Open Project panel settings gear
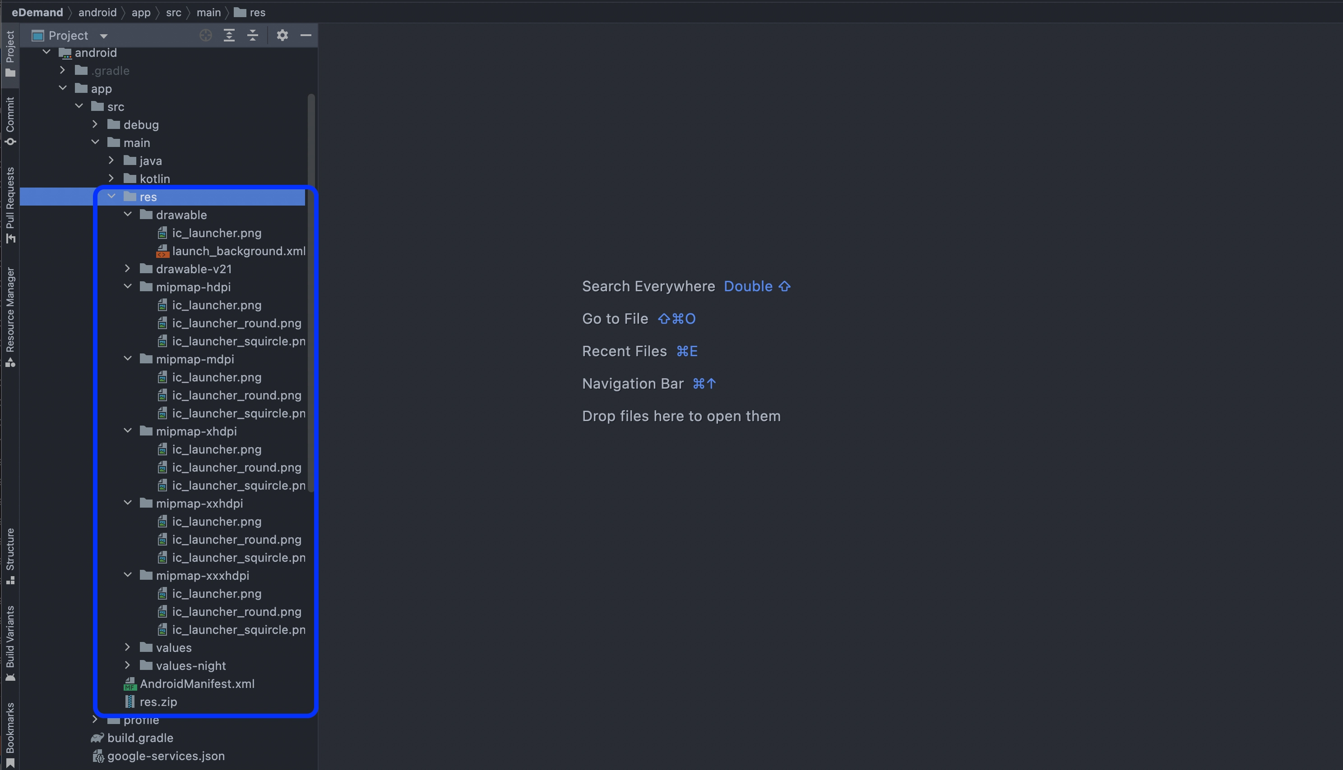1343x770 pixels. pos(282,36)
